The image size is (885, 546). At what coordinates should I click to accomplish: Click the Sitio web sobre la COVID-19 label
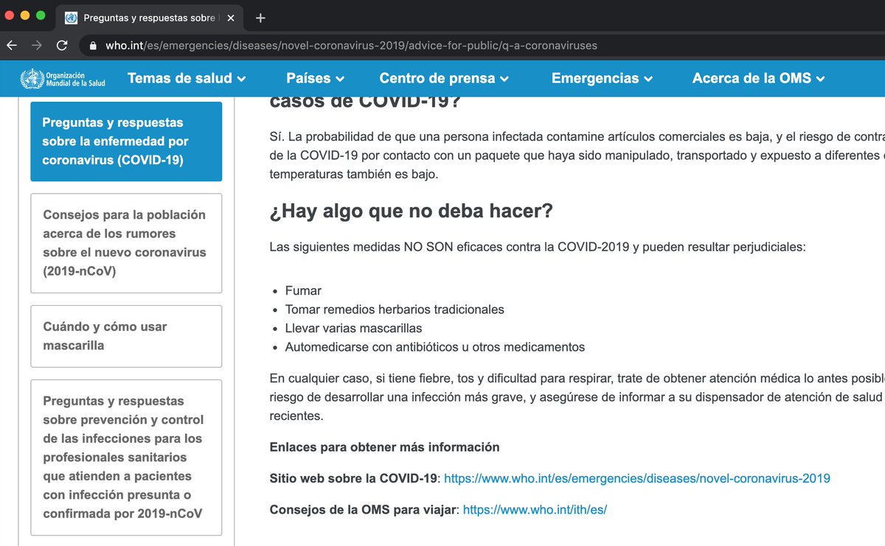(x=353, y=478)
